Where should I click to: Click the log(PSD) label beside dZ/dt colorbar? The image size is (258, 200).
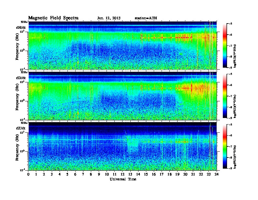(235, 157)
